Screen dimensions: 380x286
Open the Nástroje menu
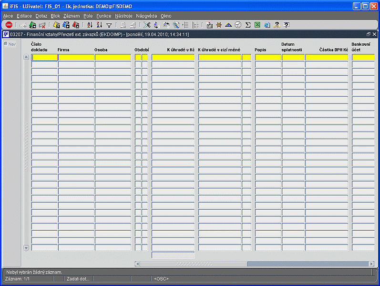[123, 16]
